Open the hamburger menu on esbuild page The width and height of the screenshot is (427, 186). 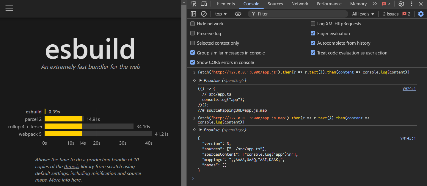9,8
